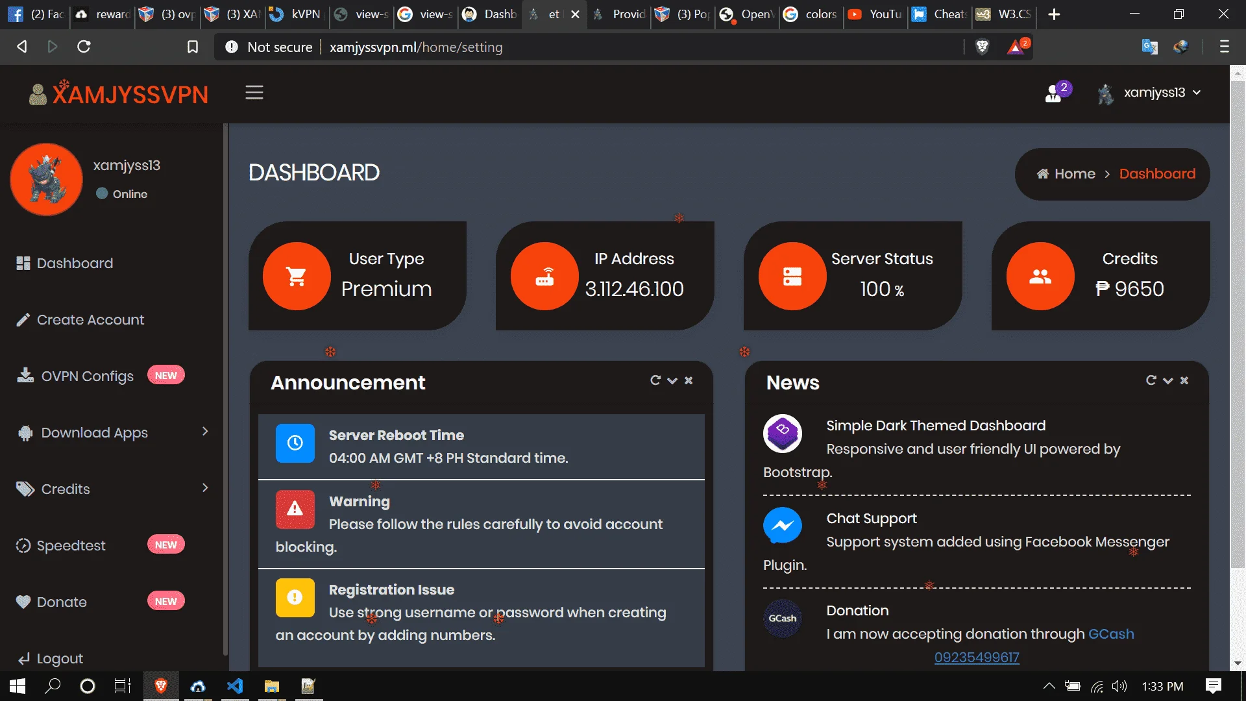This screenshot has width=1246, height=701.
Task: Click Dashboard in the breadcrumb
Action: click(1157, 174)
